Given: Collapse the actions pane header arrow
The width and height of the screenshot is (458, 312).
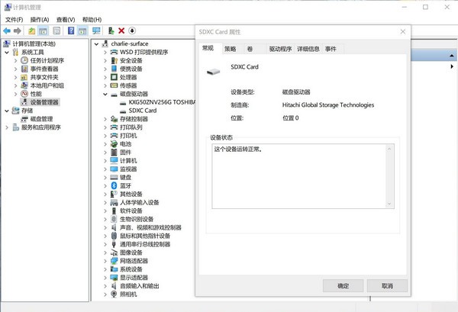Looking at the screenshot, I should [452, 56].
